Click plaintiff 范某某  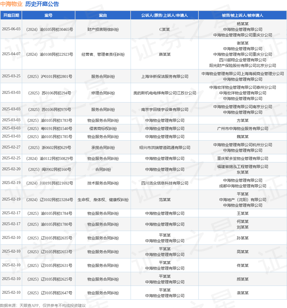coord(165,200)
